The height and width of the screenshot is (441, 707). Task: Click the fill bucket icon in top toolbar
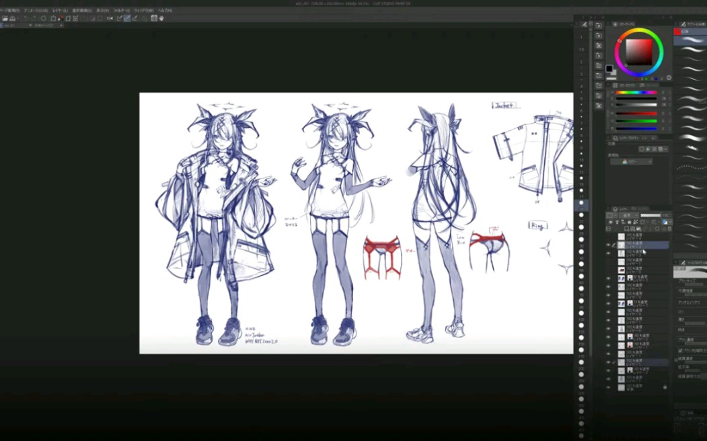[x=61, y=18]
